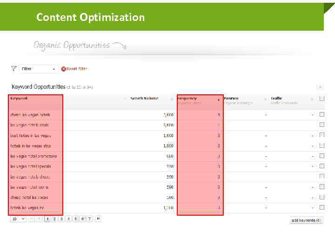Click the funnel filter icon
The image size is (335, 251).
tap(14, 69)
